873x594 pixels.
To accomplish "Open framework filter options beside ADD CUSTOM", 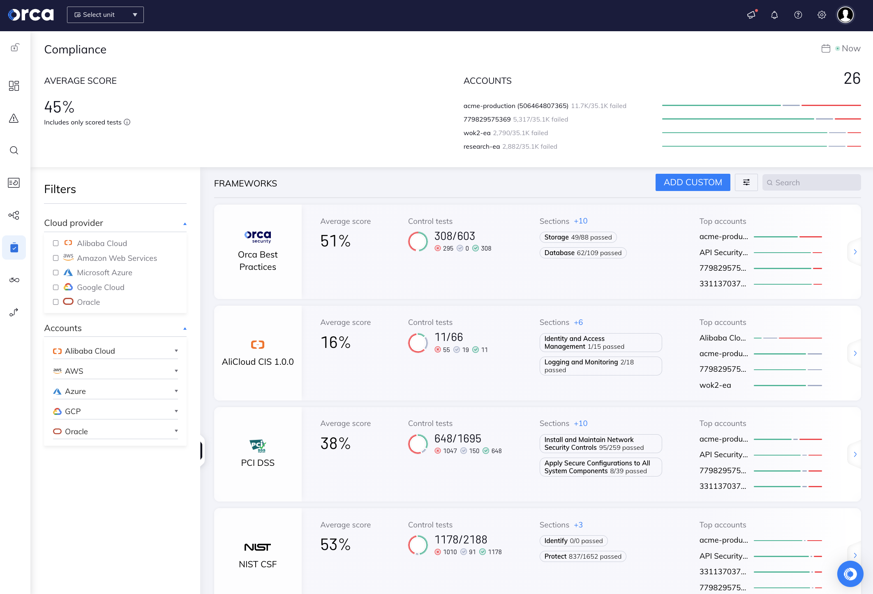I will [746, 182].
